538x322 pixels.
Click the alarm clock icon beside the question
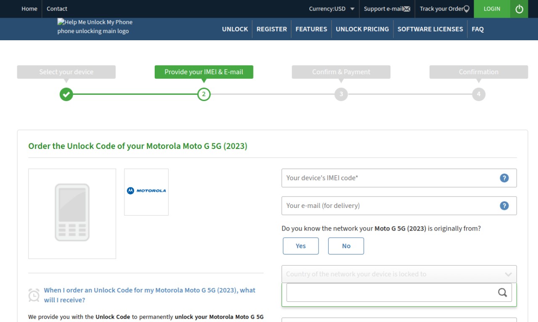coord(34,295)
